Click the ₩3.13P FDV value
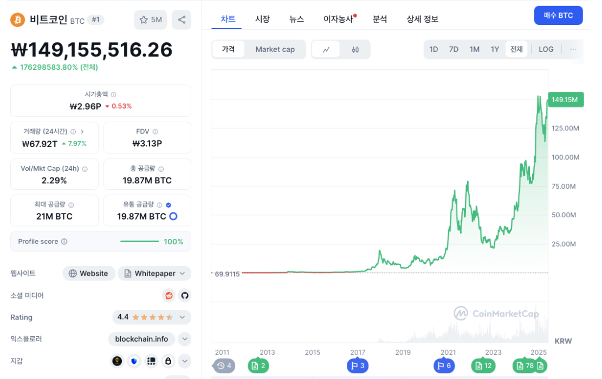The width and height of the screenshot is (602, 379). (x=147, y=144)
